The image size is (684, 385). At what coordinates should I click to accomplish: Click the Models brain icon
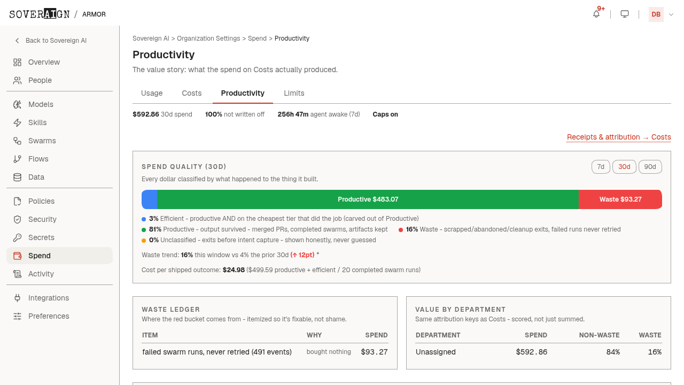pyautogui.click(x=18, y=104)
